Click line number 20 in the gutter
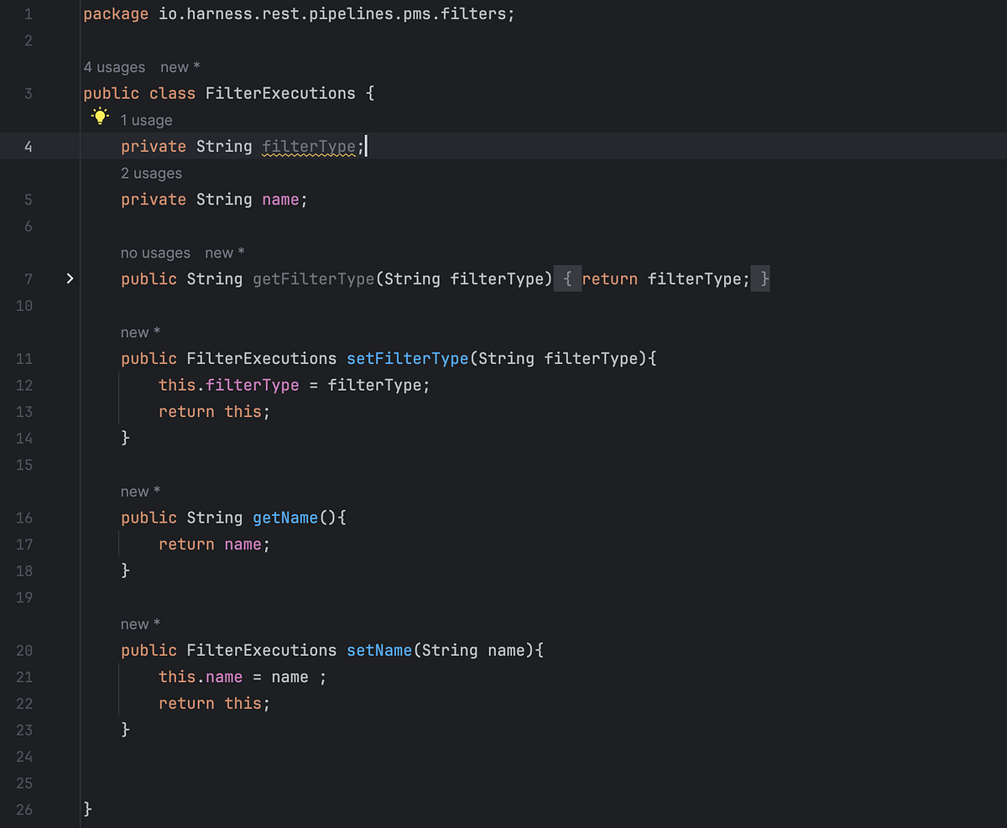This screenshot has height=828, width=1007. pos(24,650)
